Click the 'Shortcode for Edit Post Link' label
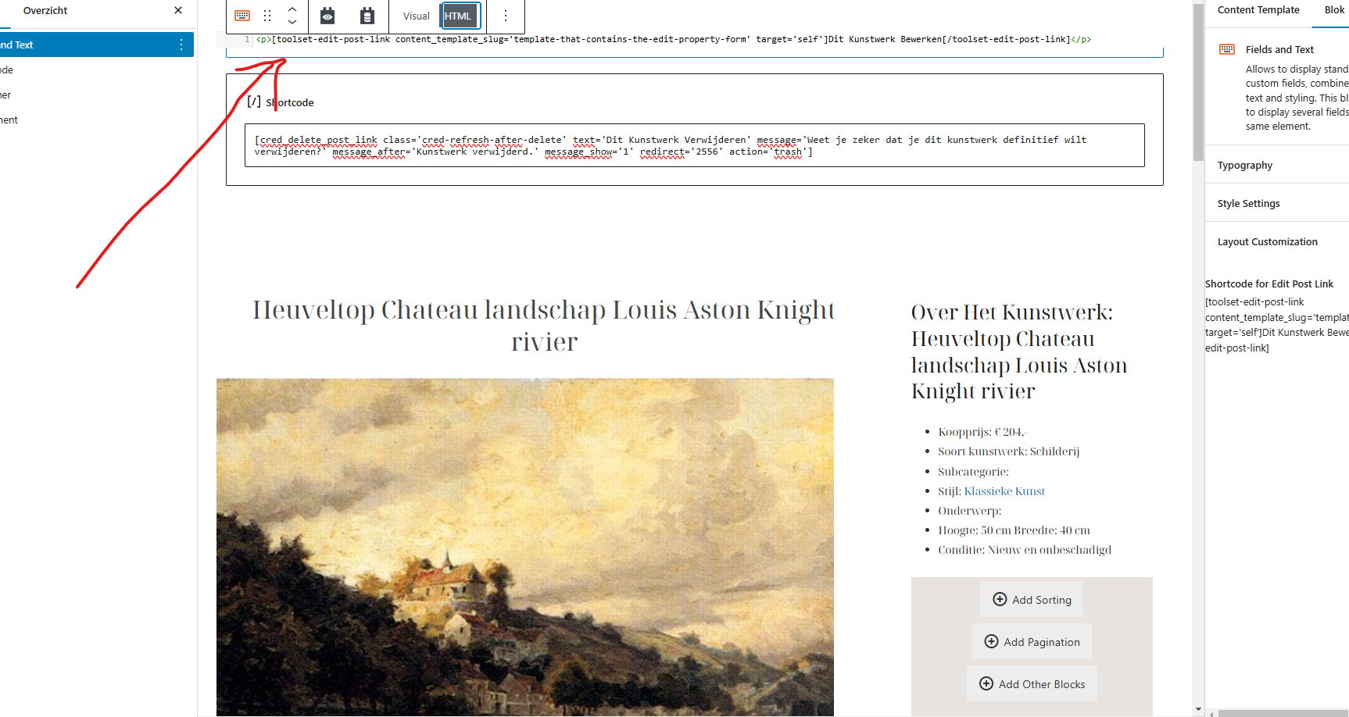 tap(1269, 284)
